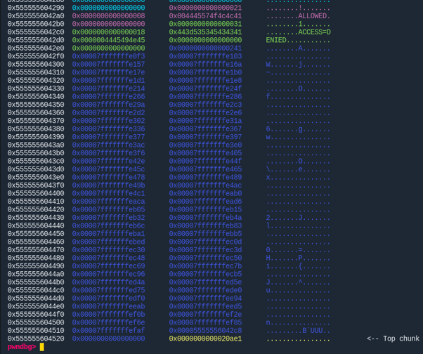Click address 0x555555604460
The width and height of the screenshot is (423, 354).
coord(36,242)
